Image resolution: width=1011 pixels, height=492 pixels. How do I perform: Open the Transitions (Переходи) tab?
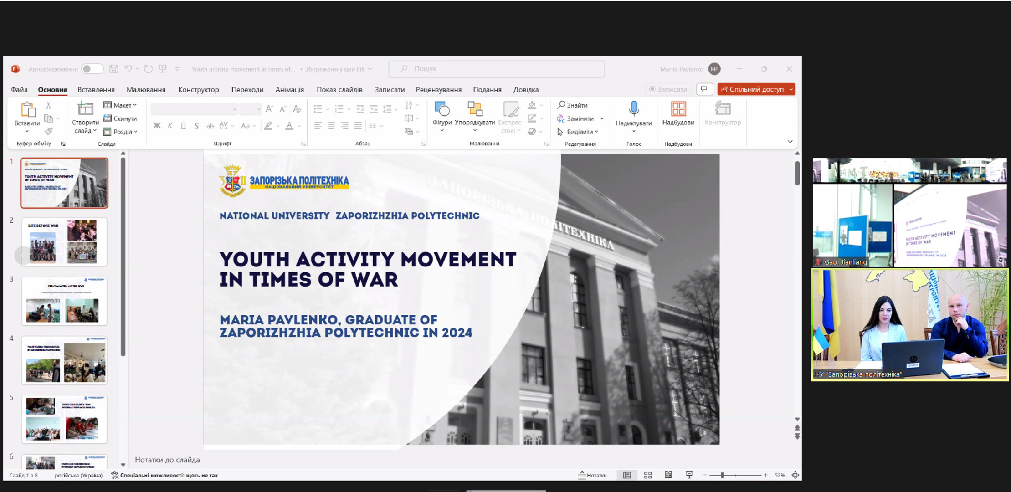(247, 90)
